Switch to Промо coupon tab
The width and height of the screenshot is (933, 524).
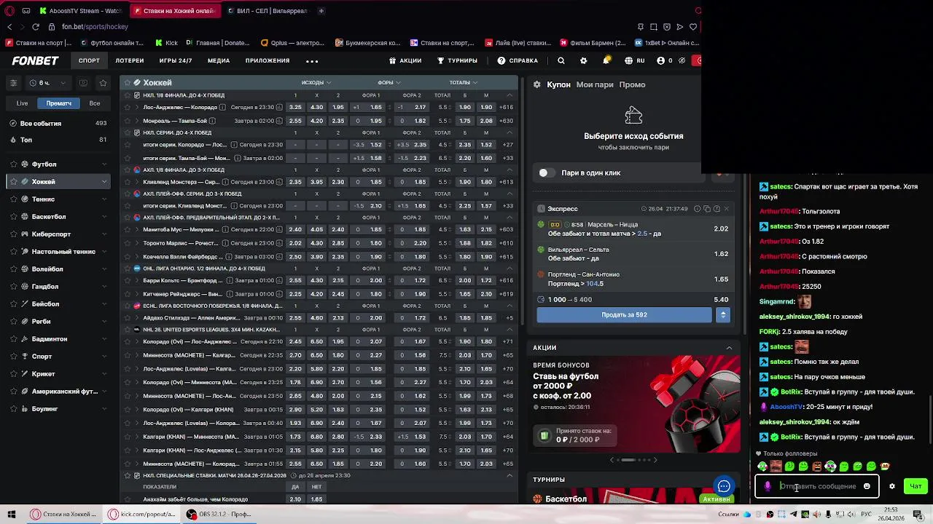tap(632, 84)
